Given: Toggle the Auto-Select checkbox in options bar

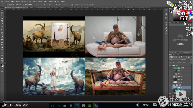Looking at the screenshot, I should pyautogui.click(x=8, y=5).
